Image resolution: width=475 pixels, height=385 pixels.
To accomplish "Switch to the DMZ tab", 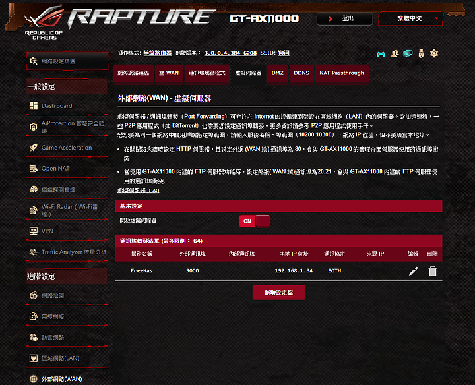I will [x=278, y=73].
